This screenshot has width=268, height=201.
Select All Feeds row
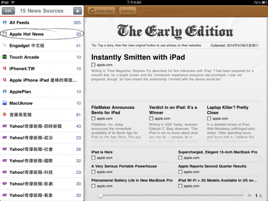(x=42, y=23)
